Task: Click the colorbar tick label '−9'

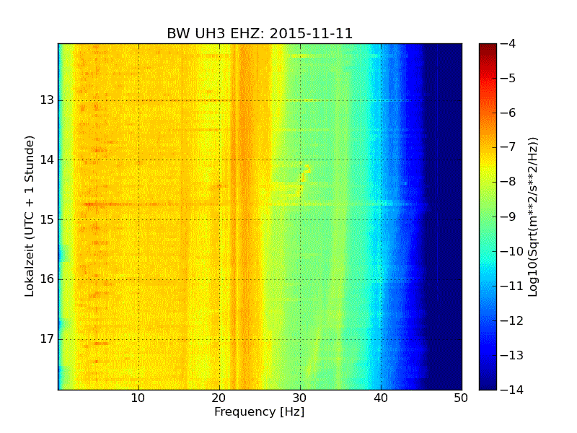Action: pyautogui.click(x=508, y=216)
